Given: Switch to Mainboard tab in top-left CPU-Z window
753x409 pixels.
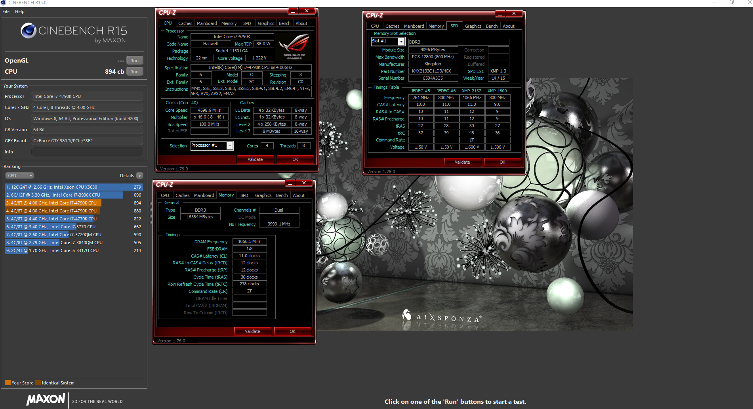Looking at the screenshot, I should click(x=207, y=23).
